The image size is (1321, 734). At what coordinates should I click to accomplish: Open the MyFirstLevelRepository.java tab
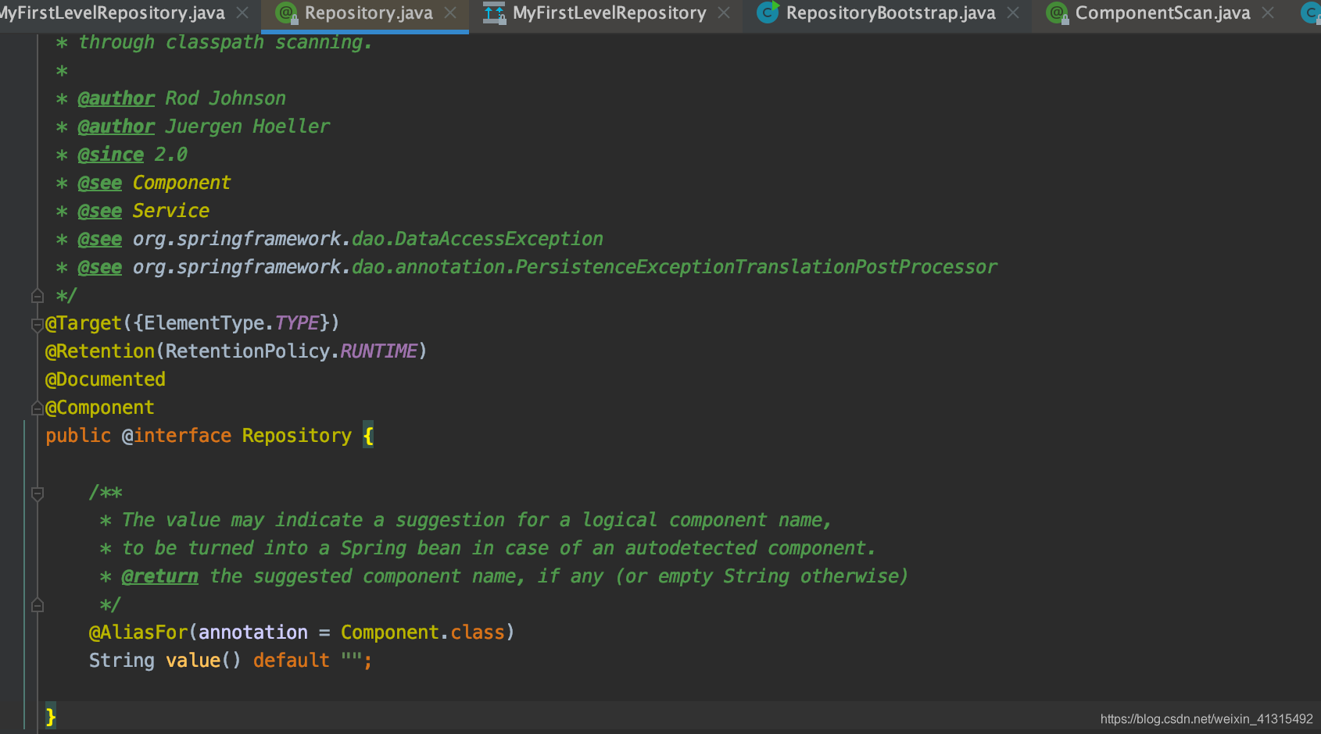[x=113, y=13]
